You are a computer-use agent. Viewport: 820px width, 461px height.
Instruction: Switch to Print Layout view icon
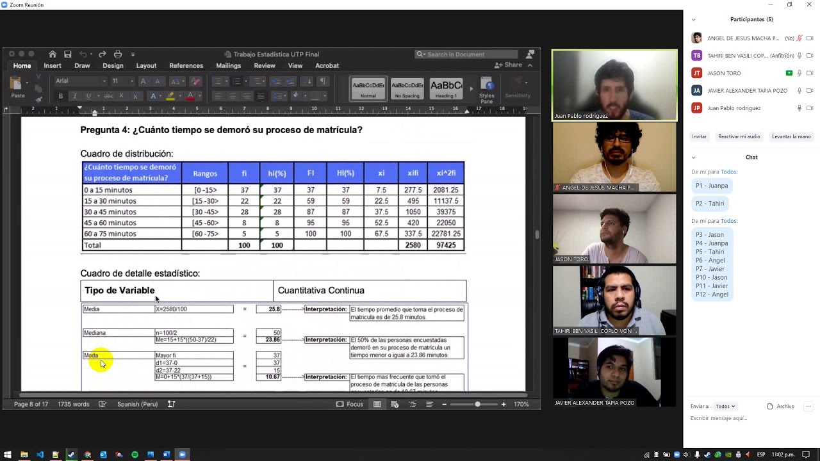pos(377,404)
